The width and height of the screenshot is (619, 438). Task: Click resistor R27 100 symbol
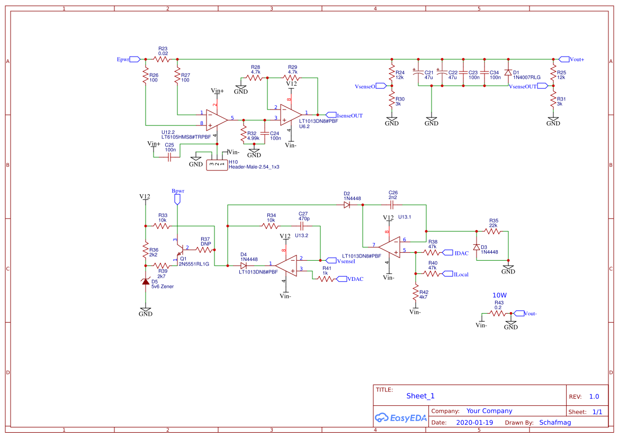point(177,76)
